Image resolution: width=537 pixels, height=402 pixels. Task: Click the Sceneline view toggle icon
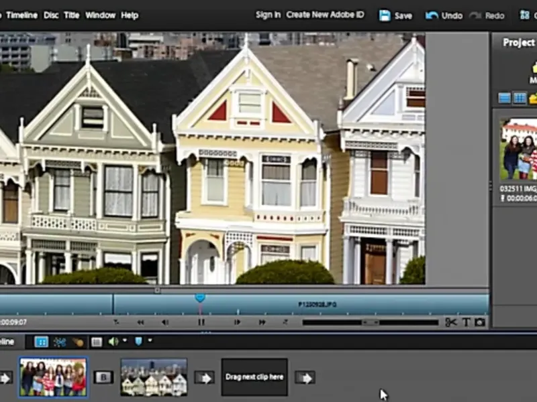point(42,342)
